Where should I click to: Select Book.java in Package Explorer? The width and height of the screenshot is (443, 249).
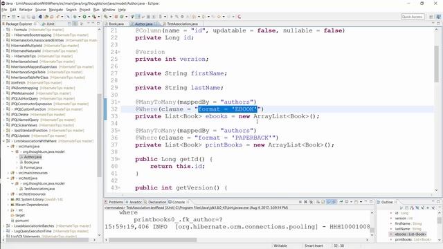click(31, 163)
